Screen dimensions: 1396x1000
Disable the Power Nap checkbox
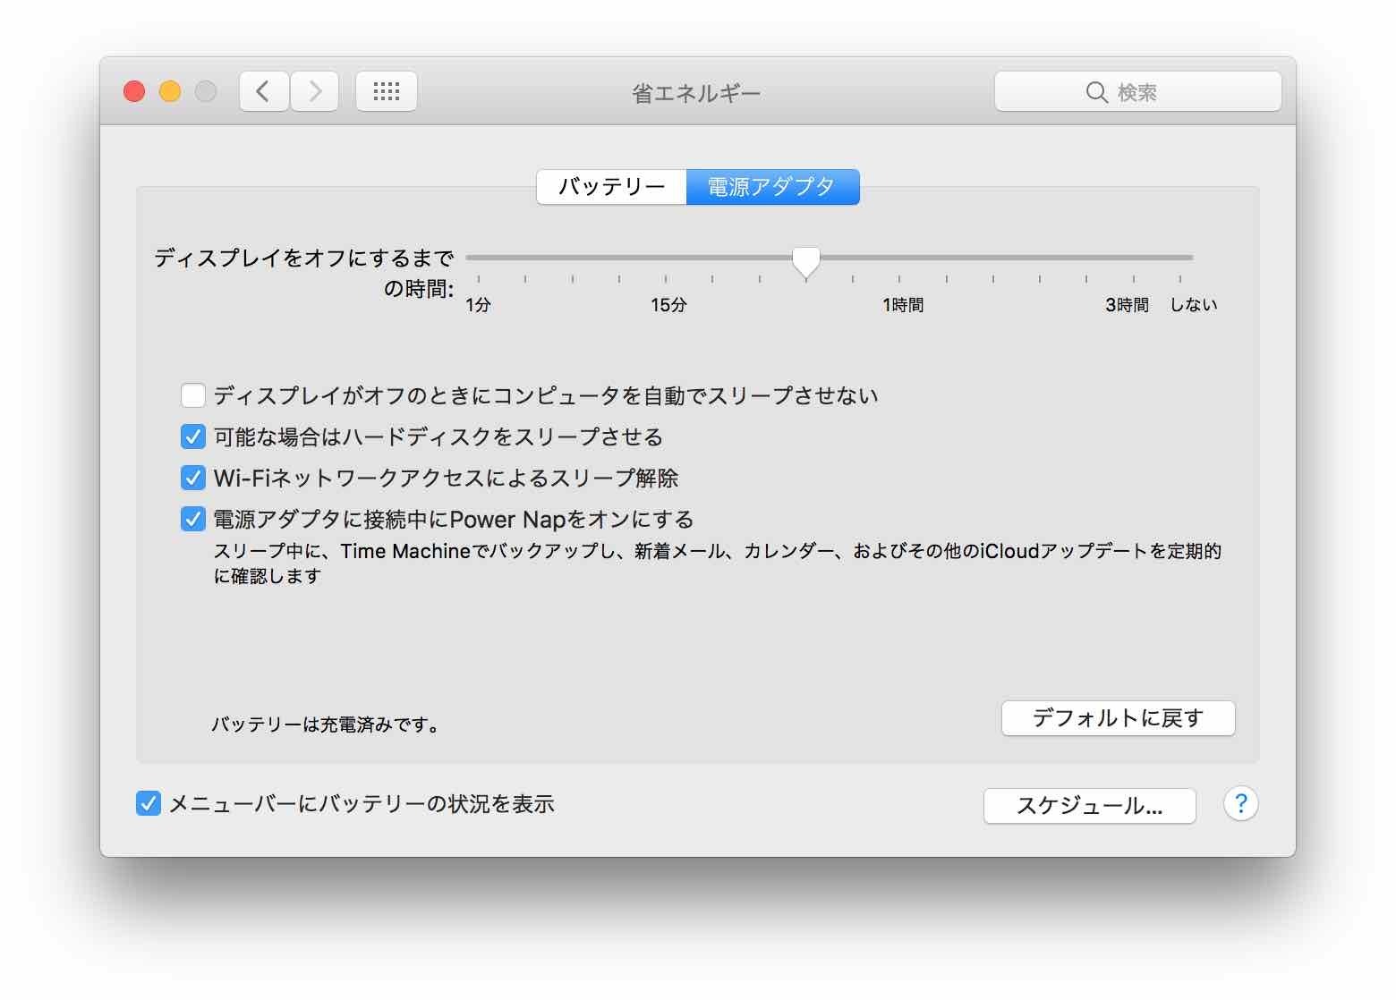pyautogui.click(x=193, y=519)
